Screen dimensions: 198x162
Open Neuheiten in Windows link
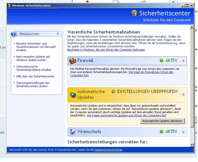[x=106, y=50]
